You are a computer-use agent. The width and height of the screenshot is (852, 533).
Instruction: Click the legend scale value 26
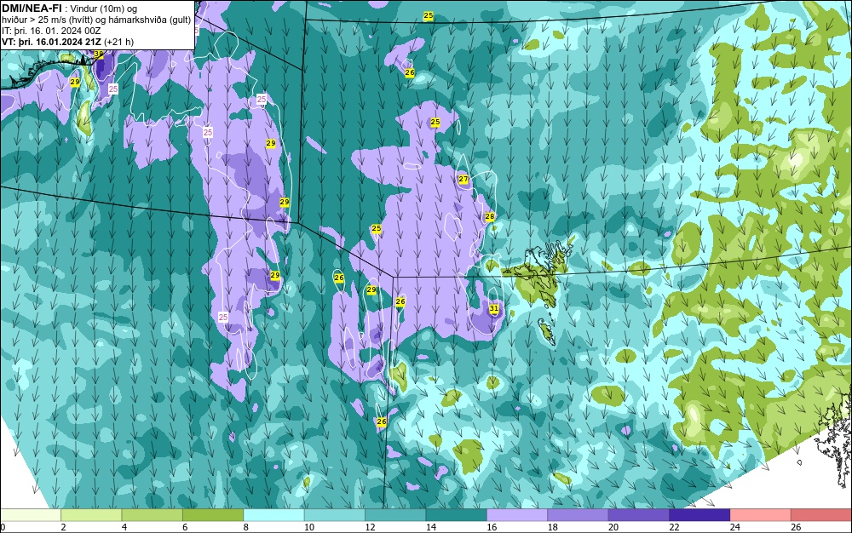796,528
